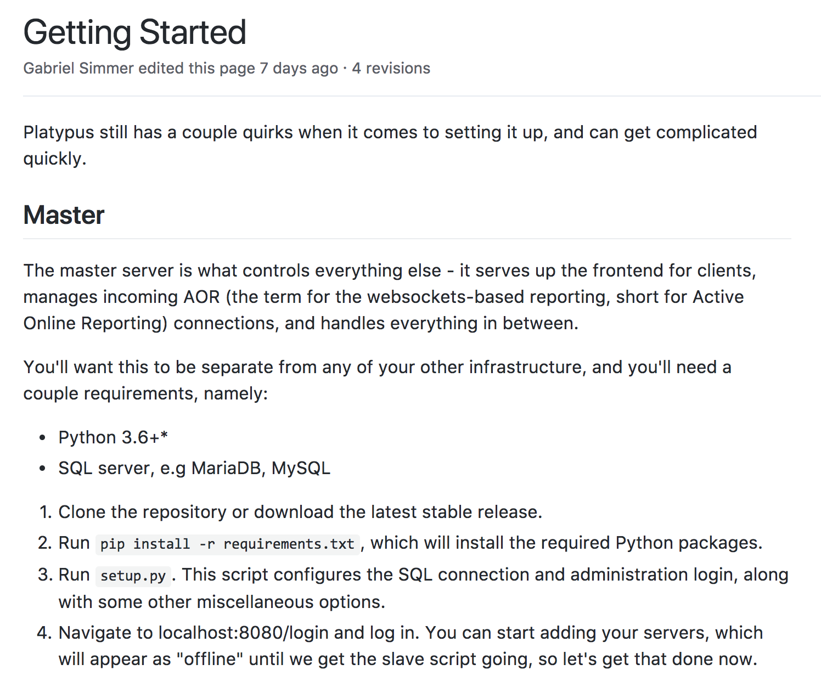Click the word MySQL in requirements

pyautogui.click(x=301, y=468)
